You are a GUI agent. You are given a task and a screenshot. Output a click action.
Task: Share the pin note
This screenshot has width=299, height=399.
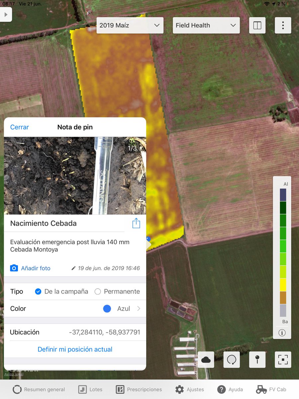pos(136,223)
